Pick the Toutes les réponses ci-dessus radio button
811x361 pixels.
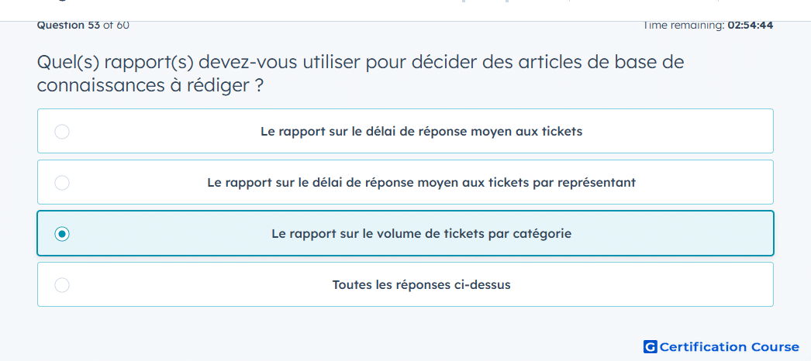(x=62, y=285)
